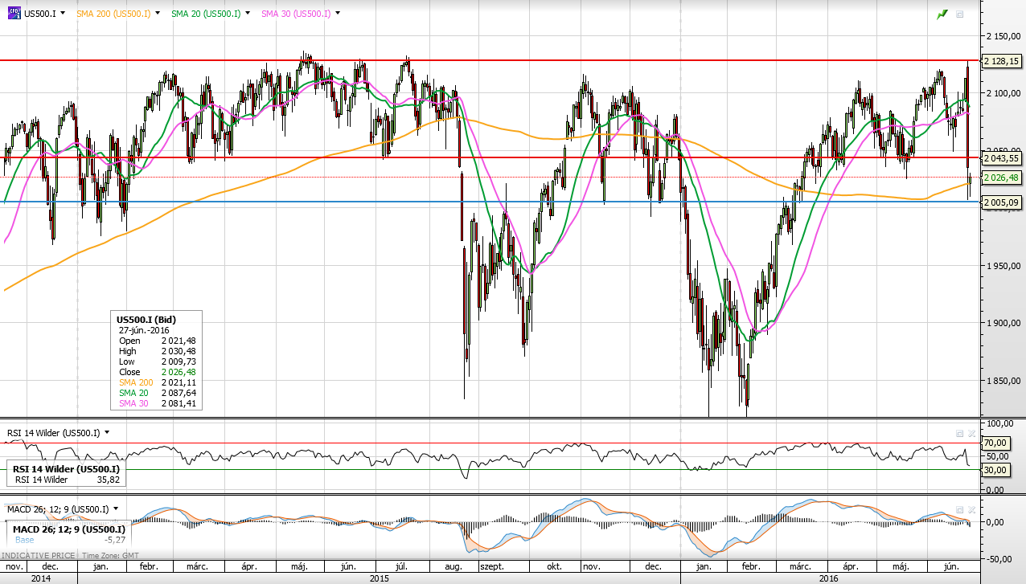Open the RSI 14 Wilder (US500.I) dropdown

point(106,432)
